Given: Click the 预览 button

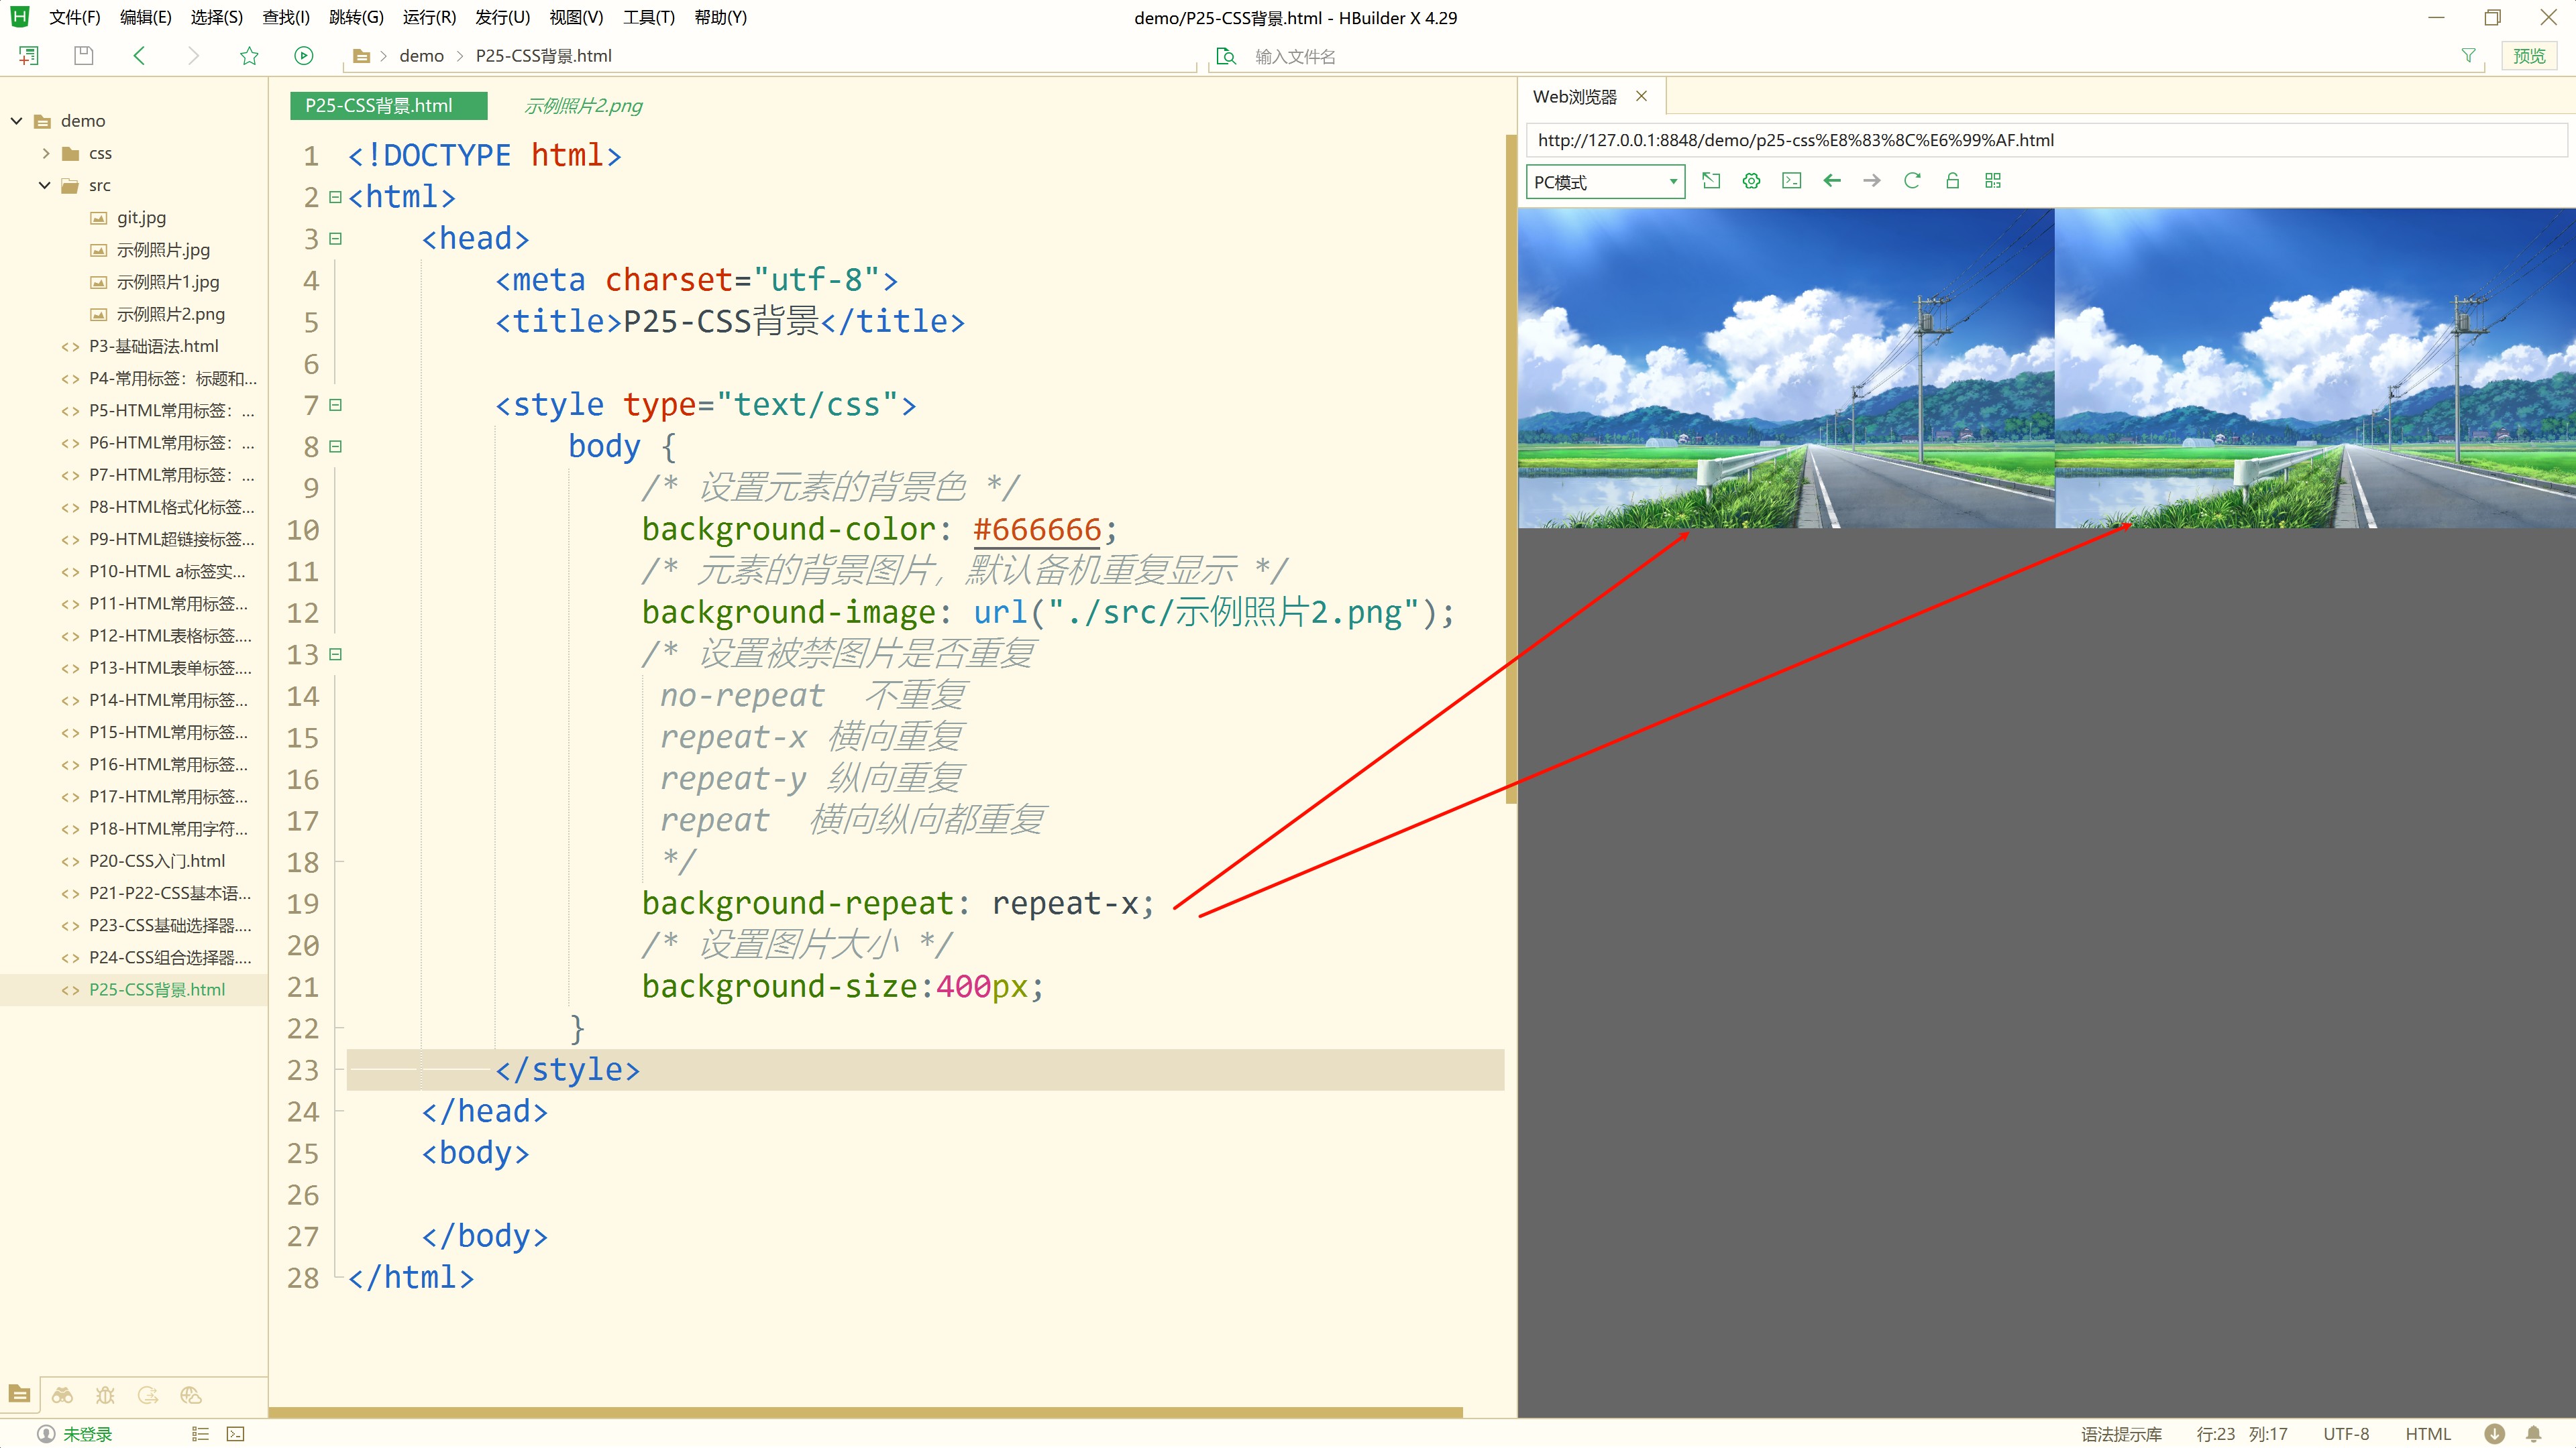Looking at the screenshot, I should 2529,56.
